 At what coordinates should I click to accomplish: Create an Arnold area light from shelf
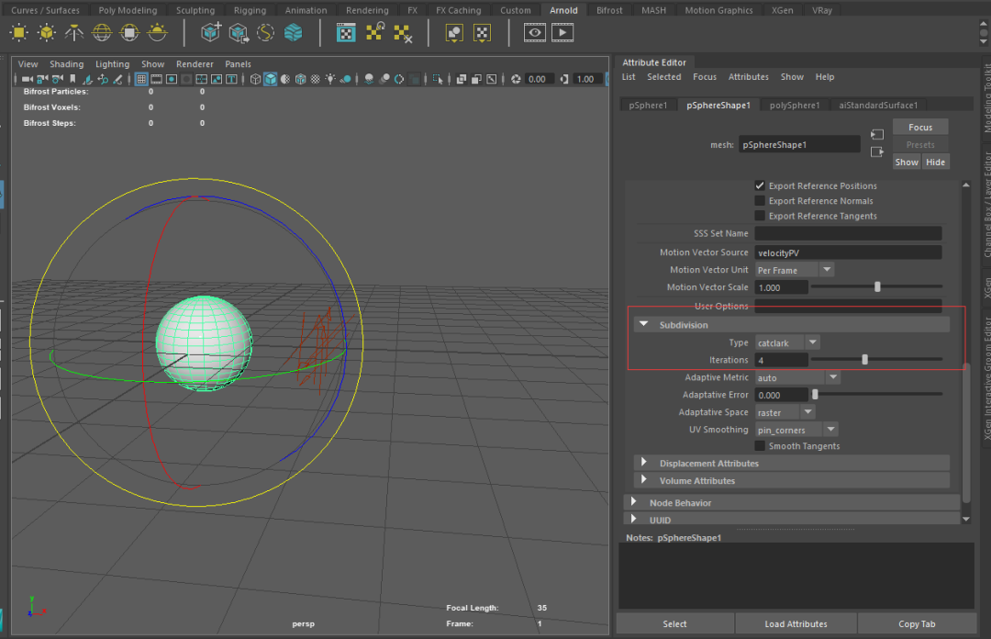19,33
